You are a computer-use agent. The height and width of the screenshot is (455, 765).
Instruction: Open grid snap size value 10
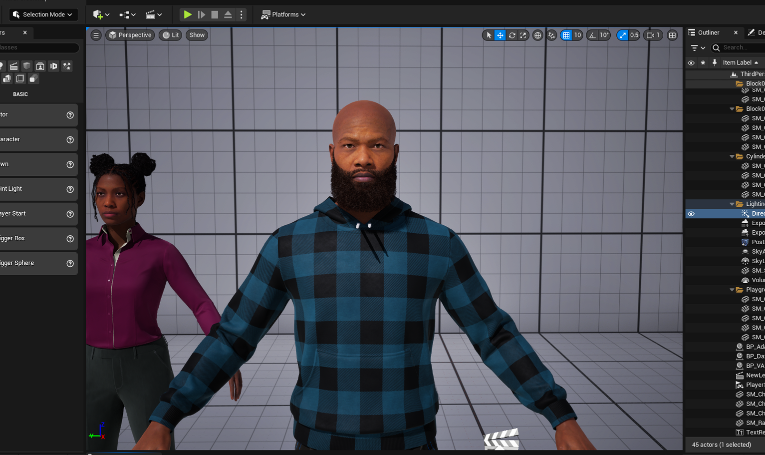577,35
